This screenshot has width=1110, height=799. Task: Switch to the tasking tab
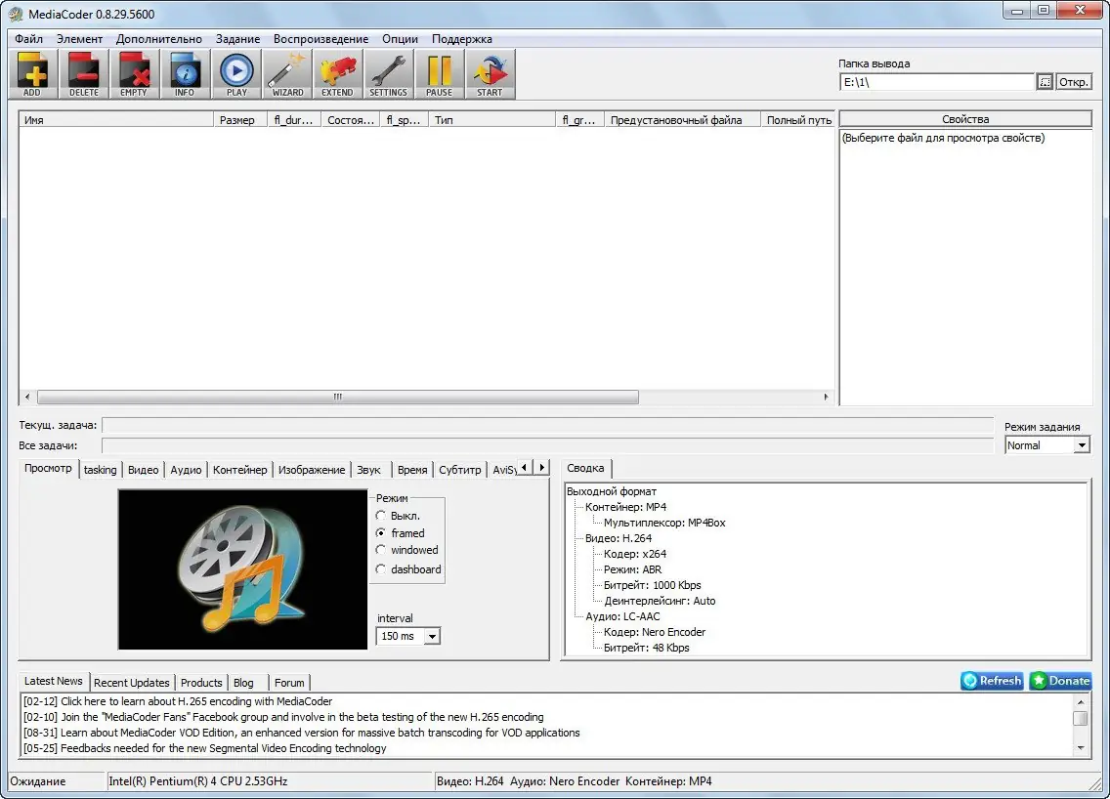[x=100, y=470]
